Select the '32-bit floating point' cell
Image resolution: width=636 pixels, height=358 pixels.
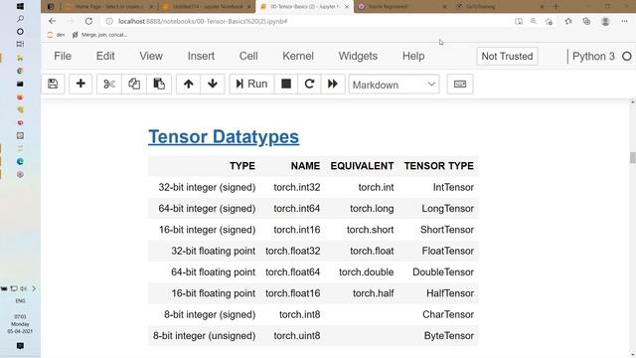[x=214, y=251]
